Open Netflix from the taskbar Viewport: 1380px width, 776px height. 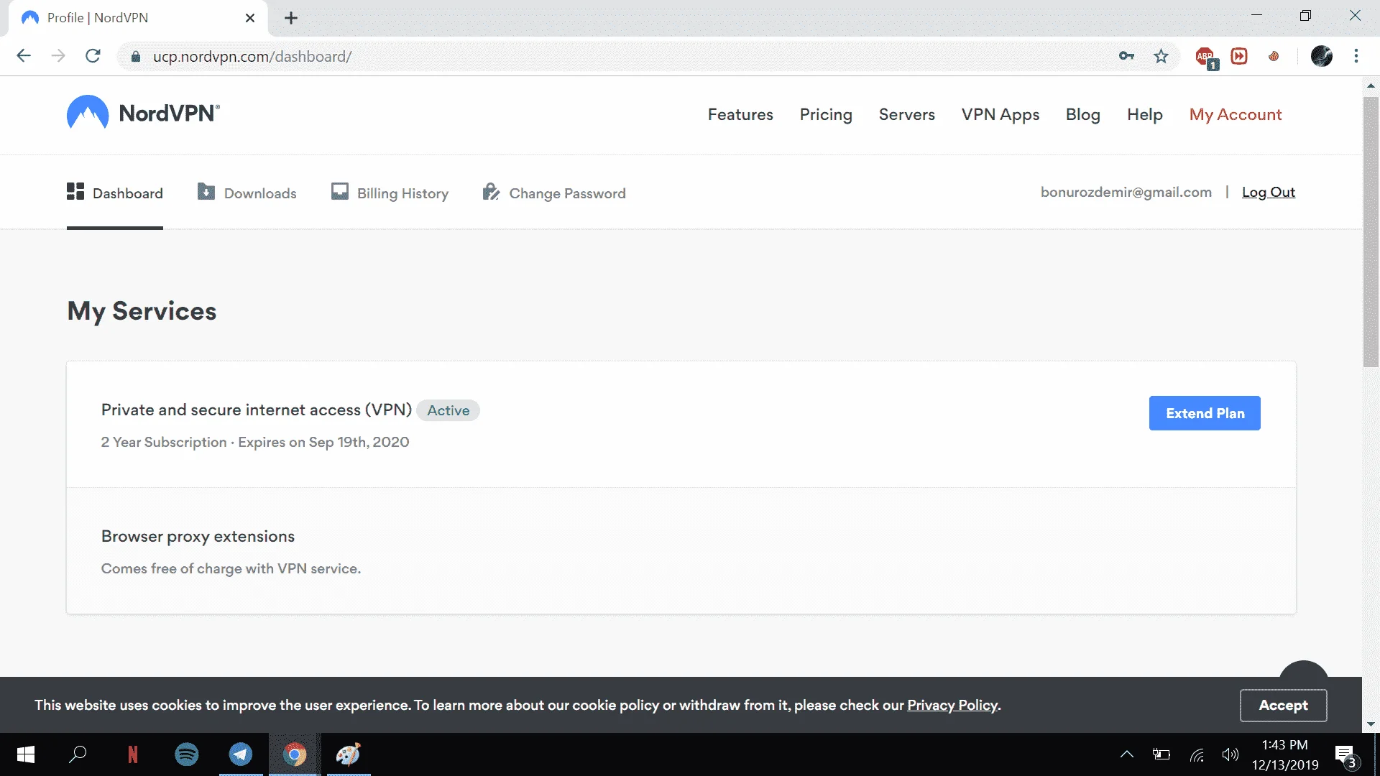[132, 754]
